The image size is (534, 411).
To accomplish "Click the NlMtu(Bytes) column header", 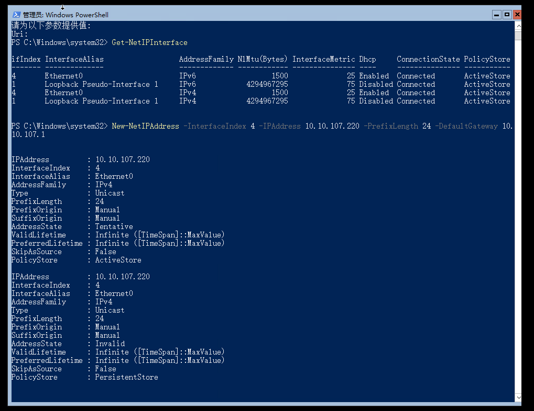I will tap(263, 59).
